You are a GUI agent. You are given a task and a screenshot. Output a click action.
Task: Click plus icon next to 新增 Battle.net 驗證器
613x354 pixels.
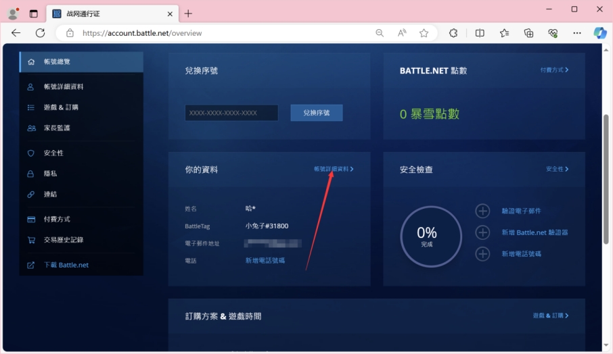pos(482,232)
